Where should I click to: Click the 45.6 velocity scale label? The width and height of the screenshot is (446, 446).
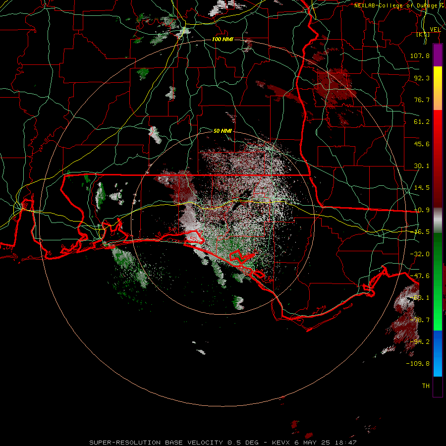coord(422,144)
